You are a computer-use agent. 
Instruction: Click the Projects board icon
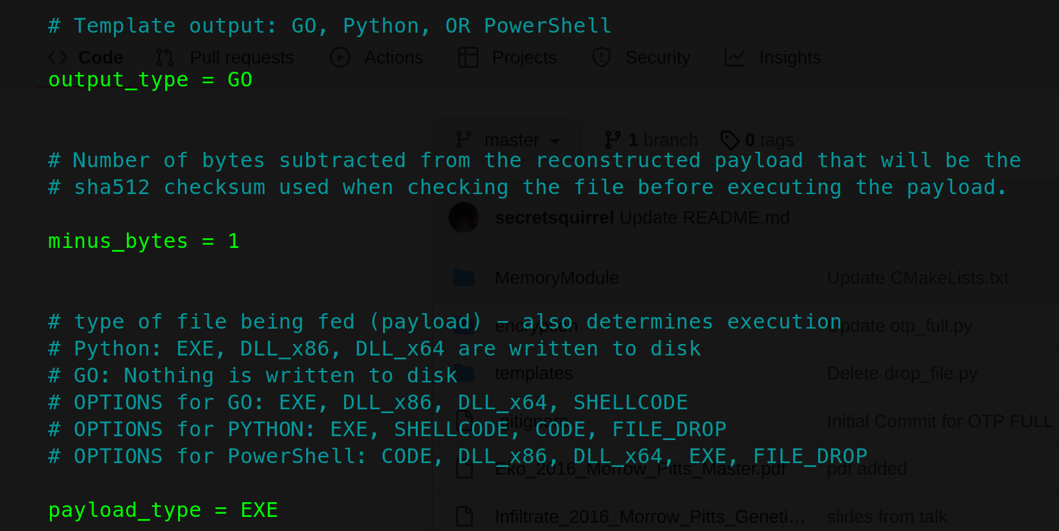coord(468,58)
